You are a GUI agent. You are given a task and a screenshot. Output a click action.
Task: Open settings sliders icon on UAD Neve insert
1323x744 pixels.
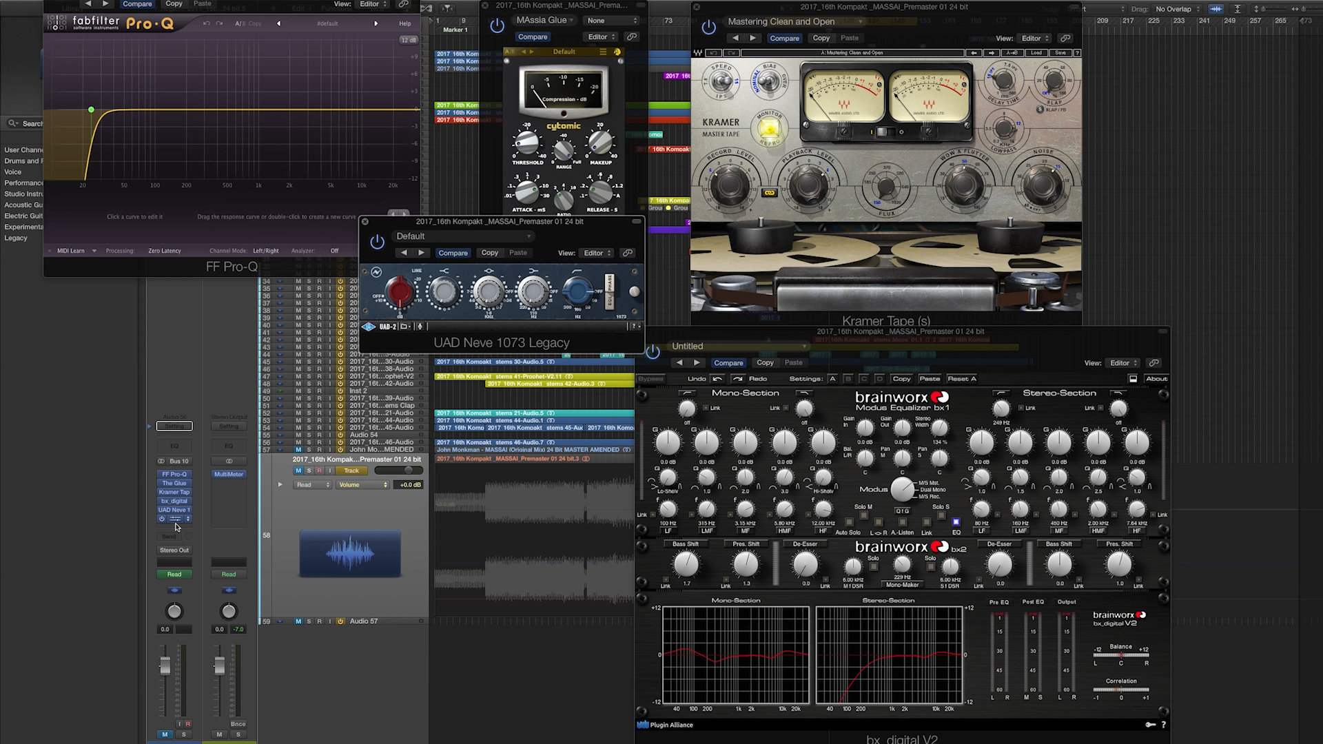pyautogui.click(x=175, y=519)
